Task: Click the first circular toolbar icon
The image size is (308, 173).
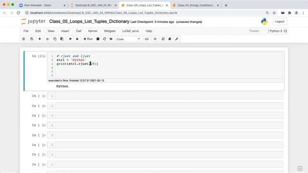Action: [24, 39]
